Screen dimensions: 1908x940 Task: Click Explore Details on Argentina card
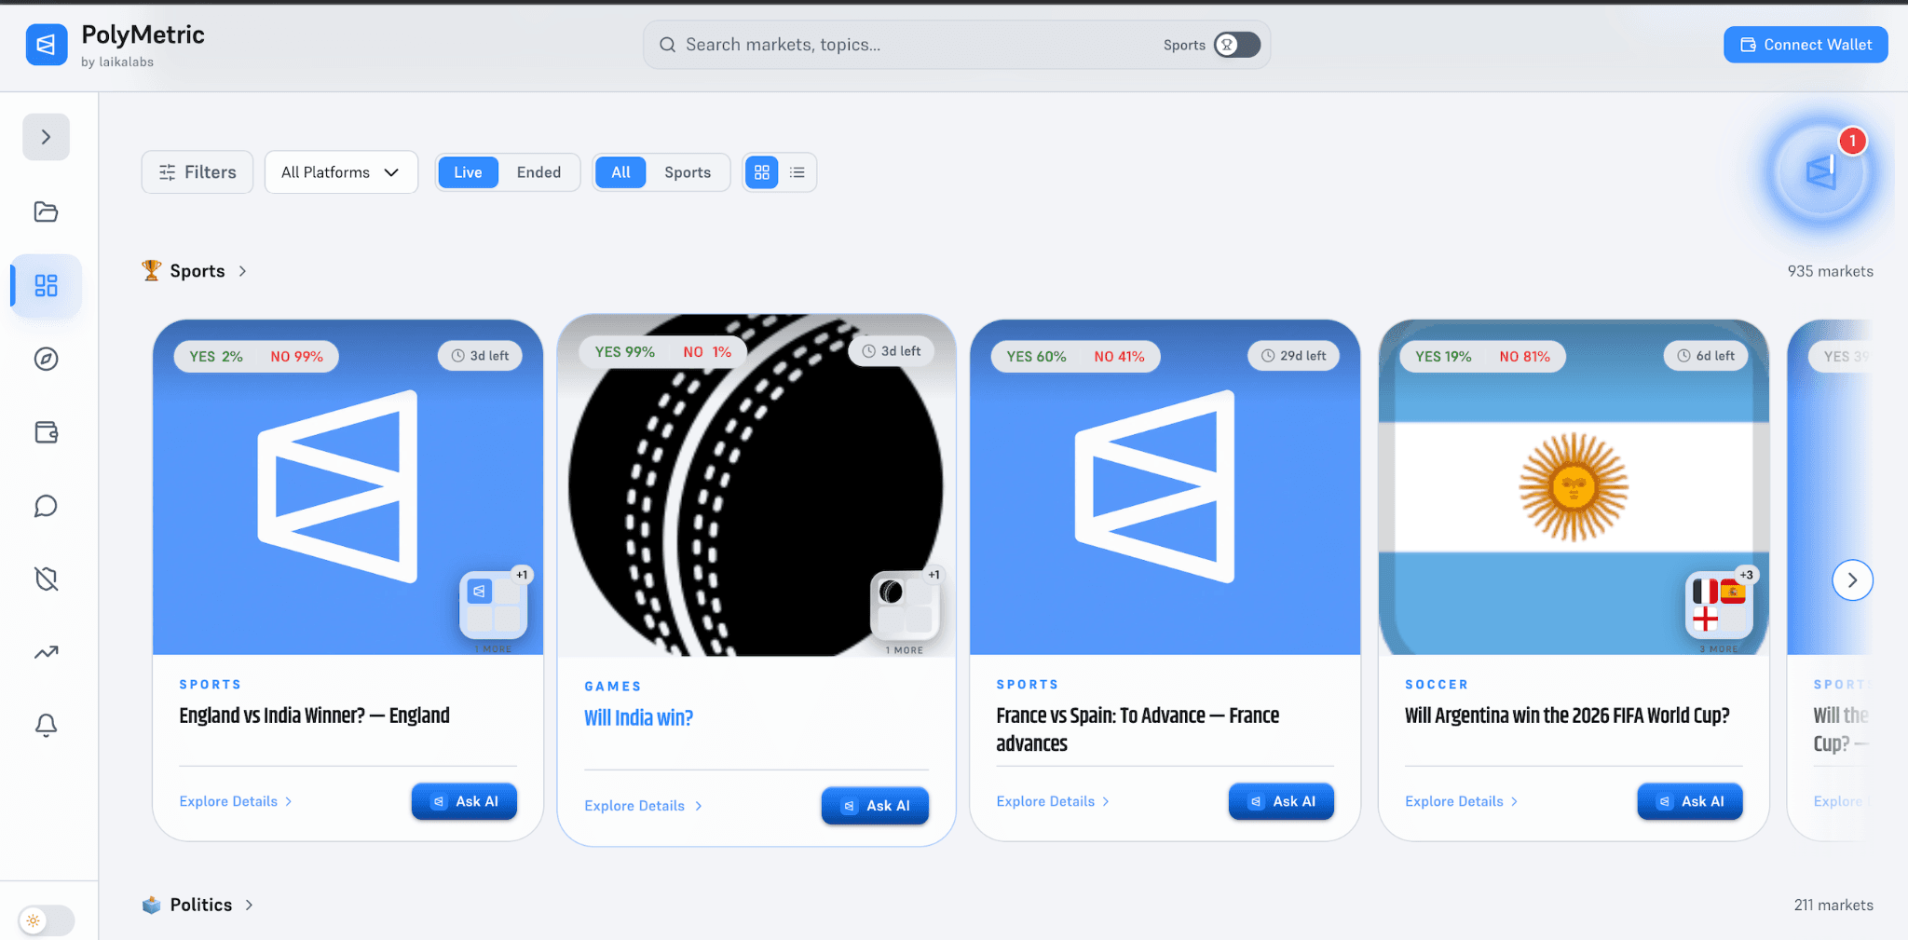[x=1462, y=801]
